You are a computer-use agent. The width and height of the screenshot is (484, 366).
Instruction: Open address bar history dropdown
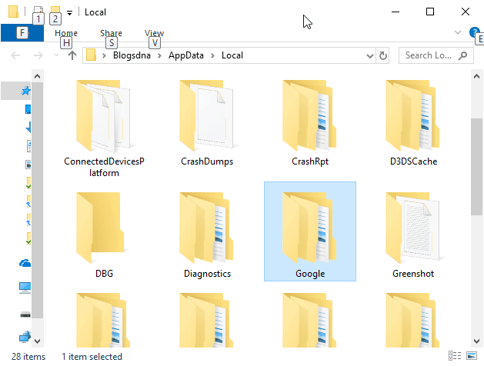coord(370,56)
